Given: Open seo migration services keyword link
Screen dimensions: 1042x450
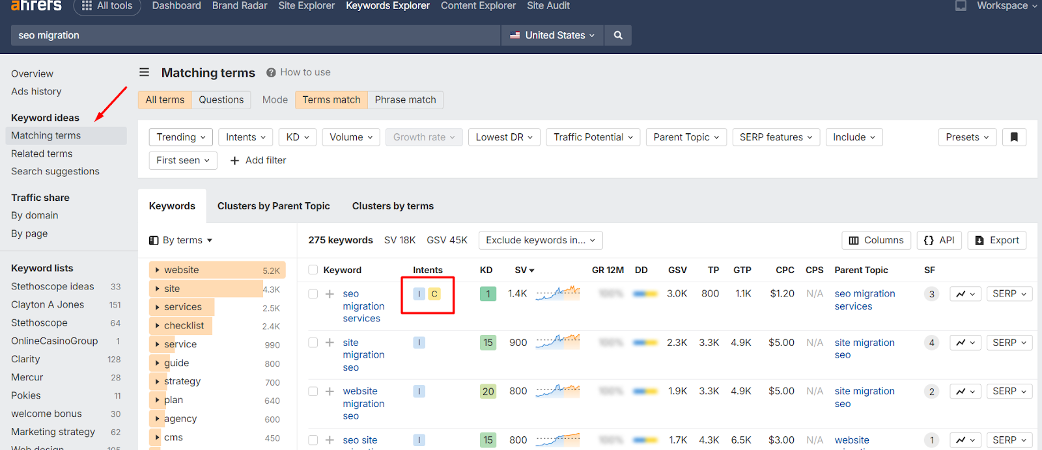Looking at the screenshot, I should 363,306.
